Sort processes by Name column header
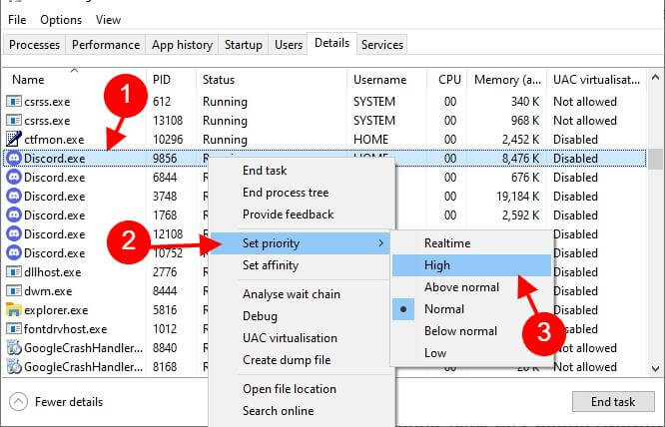Screen dimensions: 665x427 pos(28,80)
